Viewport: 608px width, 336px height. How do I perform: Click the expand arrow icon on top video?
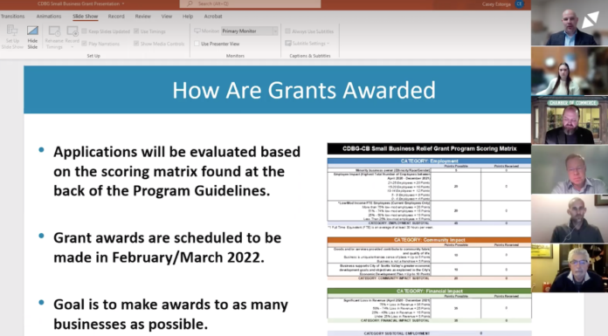click(590, 20)
